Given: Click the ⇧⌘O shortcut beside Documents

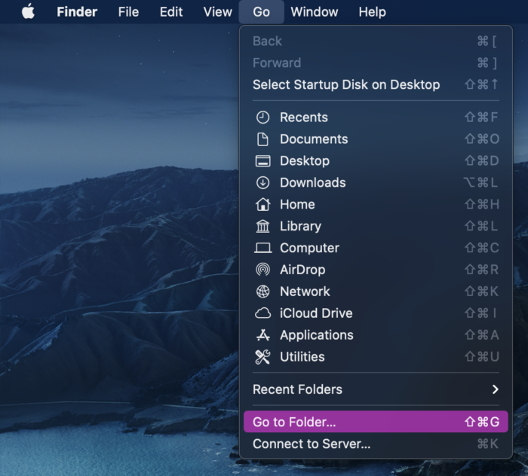Looking at the screenshot, I should pos(482,139).
